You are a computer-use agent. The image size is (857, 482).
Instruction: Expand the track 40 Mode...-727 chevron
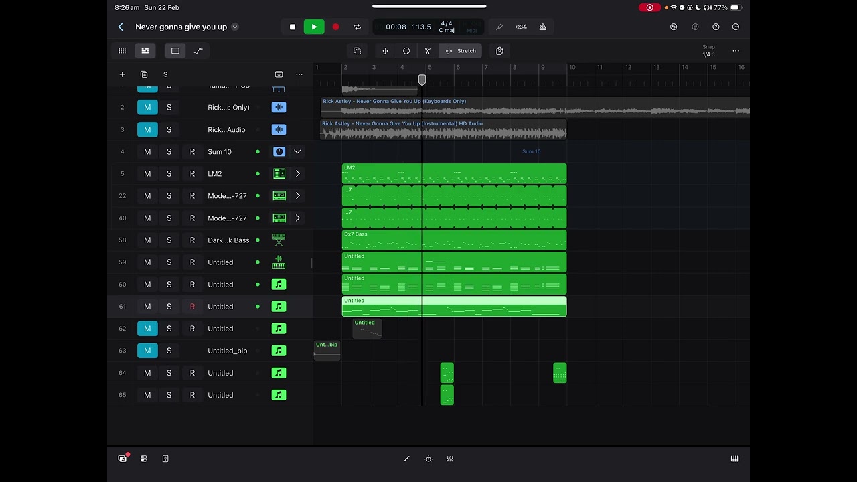pos(297,218)
